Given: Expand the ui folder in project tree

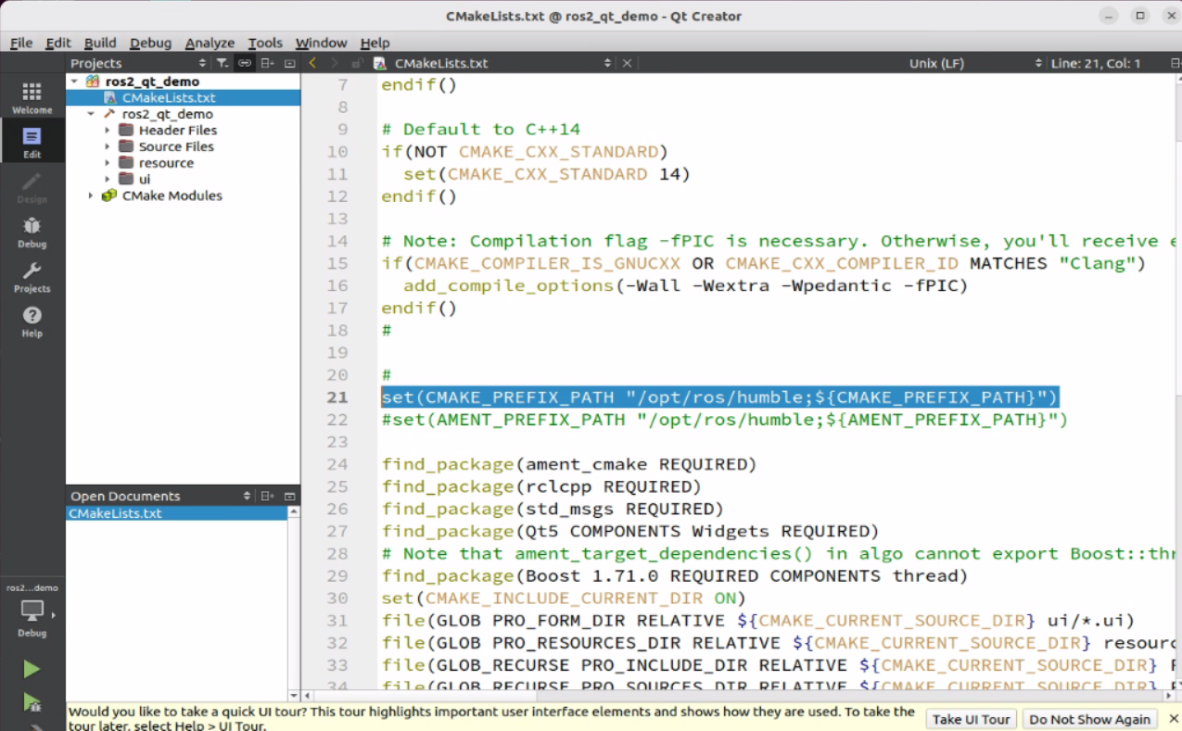Looking at the screenshot, I should (x=108, y=179).
